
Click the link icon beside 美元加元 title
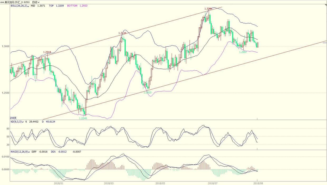pos(2,2)
